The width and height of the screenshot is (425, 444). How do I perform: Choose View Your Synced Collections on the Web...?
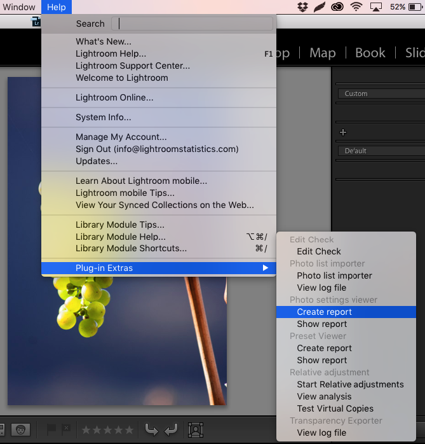point(159,205)
